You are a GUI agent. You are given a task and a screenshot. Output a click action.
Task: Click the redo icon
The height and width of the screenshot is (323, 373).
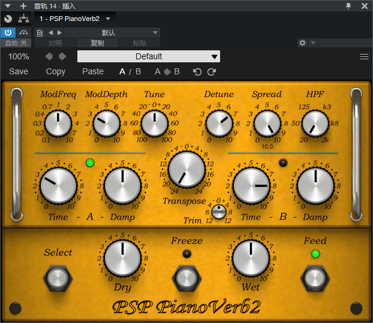212,71
